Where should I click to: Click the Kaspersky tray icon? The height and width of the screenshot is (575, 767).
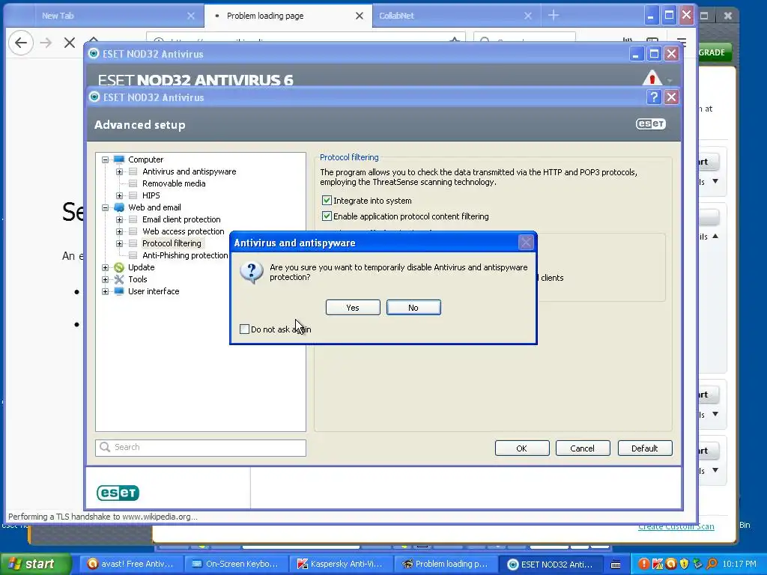[658, 564]
